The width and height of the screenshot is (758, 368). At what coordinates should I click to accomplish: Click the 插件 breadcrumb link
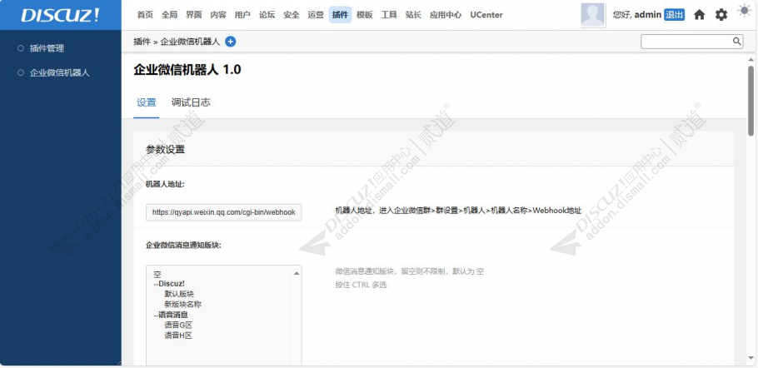pyautogui.click(x=142, y=42)
